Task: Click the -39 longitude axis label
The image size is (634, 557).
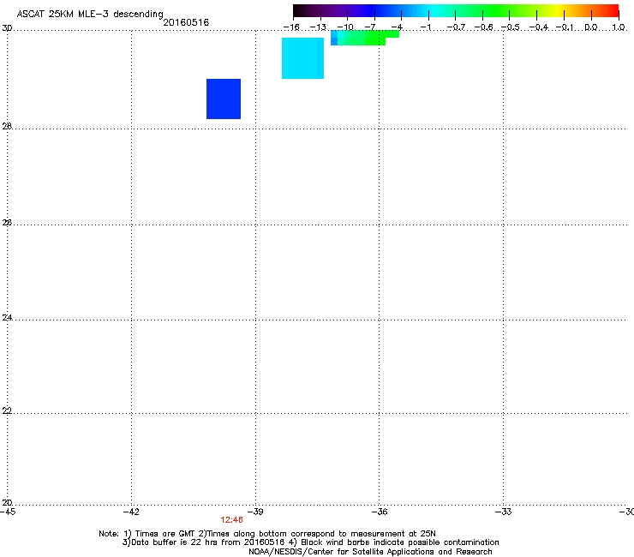Action: tap(255, 512)
